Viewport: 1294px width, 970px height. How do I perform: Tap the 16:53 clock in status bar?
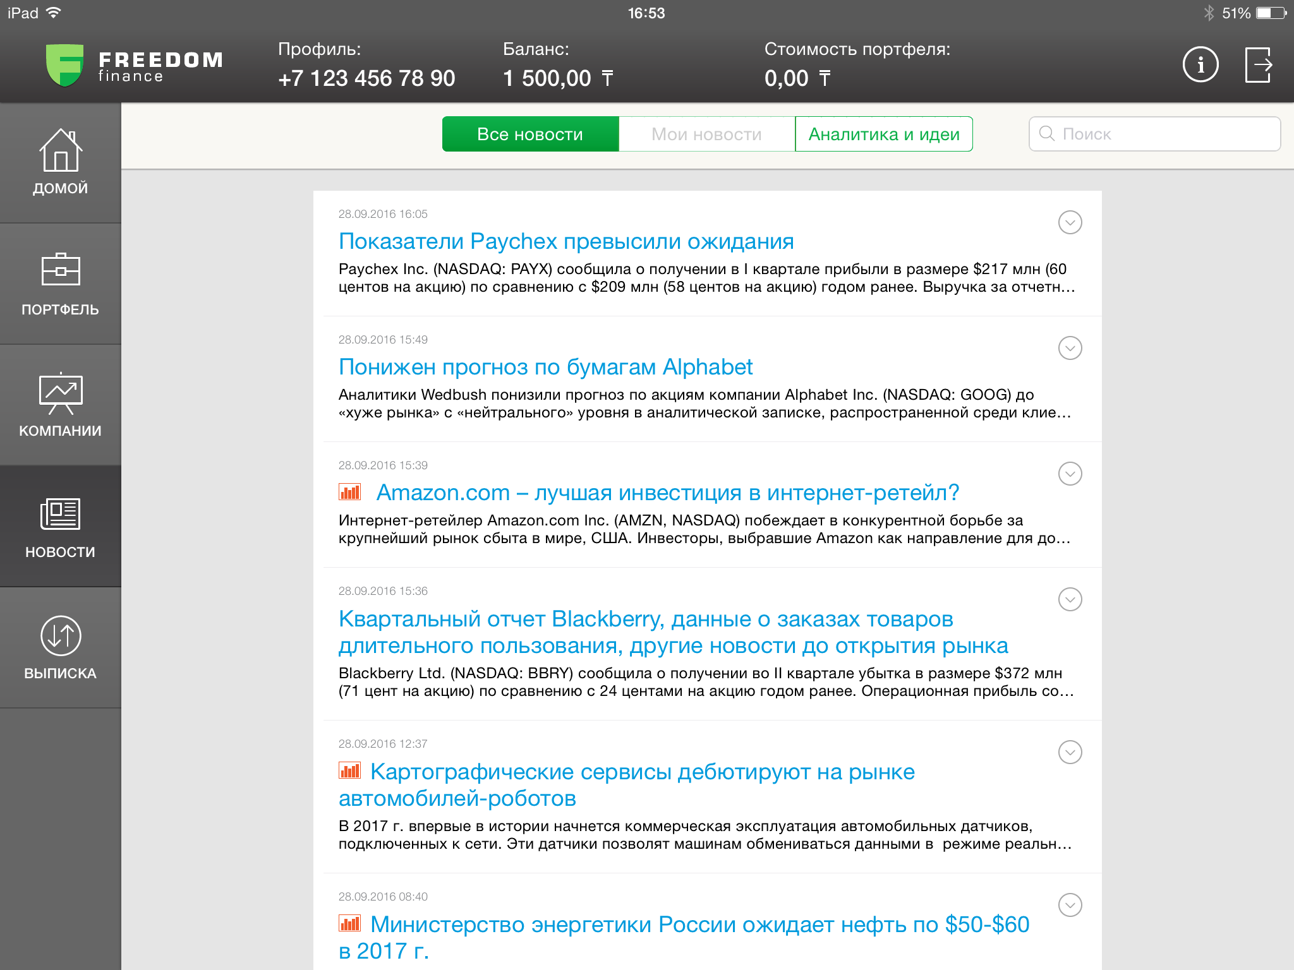pos(646,13)
